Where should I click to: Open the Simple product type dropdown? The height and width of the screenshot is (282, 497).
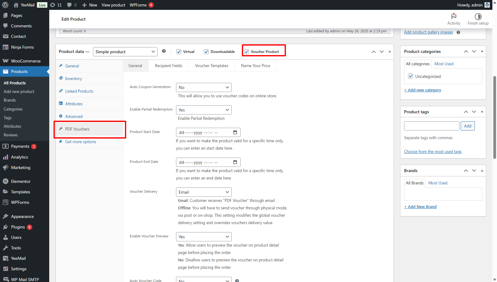pos(125,52)
